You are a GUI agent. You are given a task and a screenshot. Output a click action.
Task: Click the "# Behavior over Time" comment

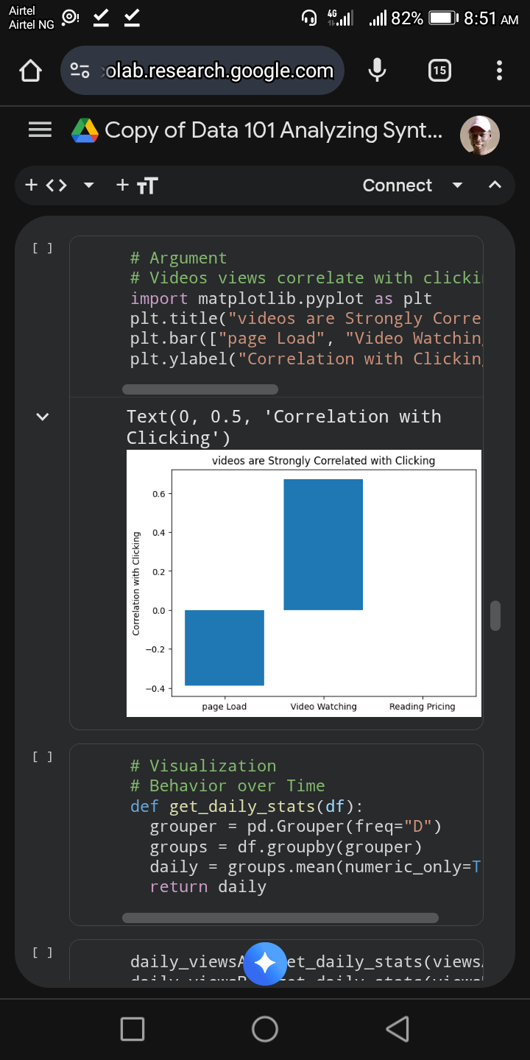click(227, 785)
